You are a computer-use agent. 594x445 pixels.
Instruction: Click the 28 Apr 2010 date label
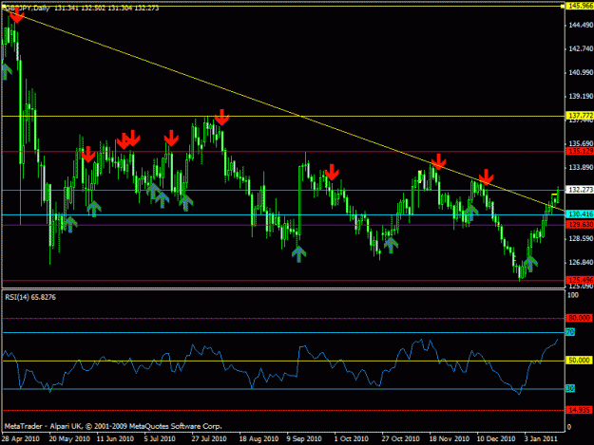pos(21,438)
